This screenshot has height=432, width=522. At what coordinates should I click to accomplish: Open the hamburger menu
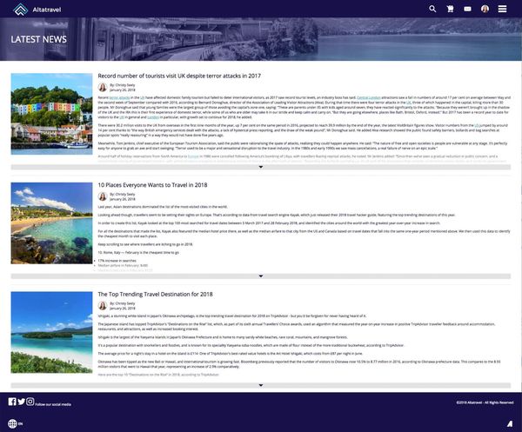(502, 9)
